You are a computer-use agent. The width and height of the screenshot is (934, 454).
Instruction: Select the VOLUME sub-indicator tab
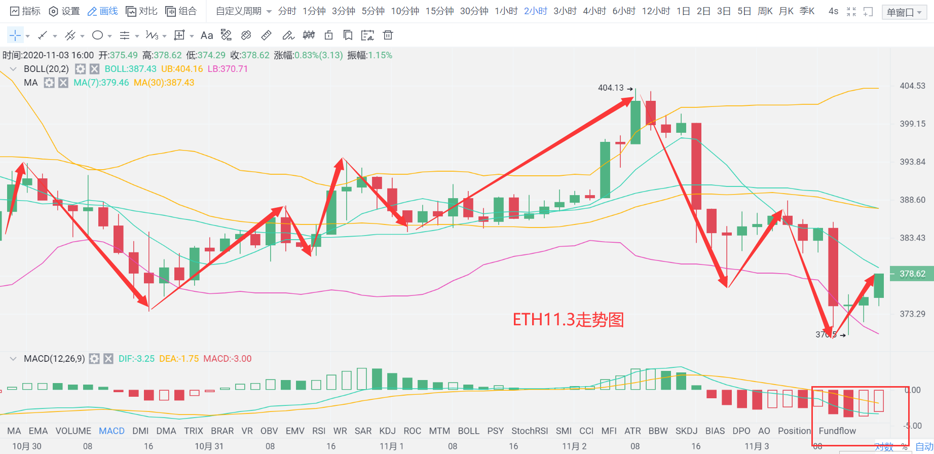coord(73,431)
